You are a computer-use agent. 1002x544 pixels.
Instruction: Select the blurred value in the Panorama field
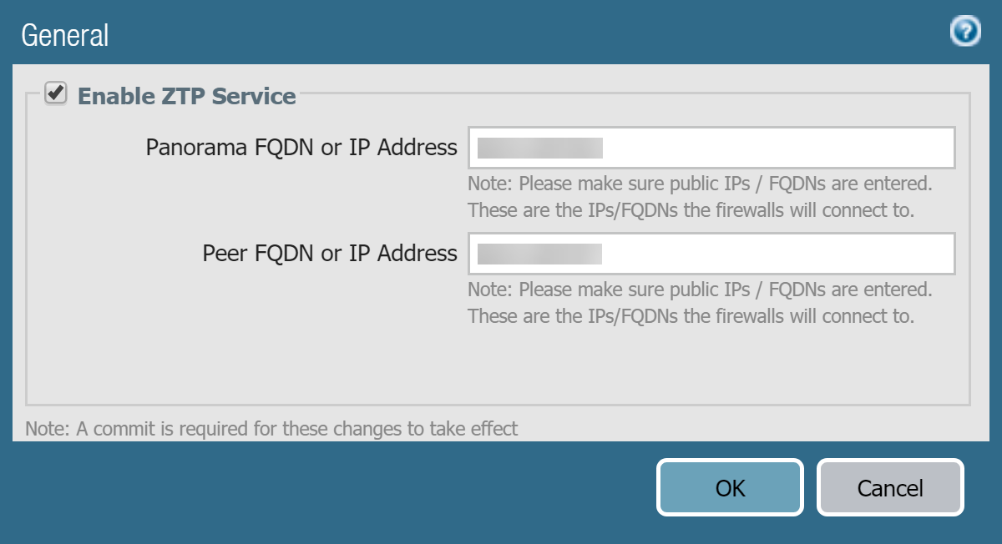(x=539, y=149)
